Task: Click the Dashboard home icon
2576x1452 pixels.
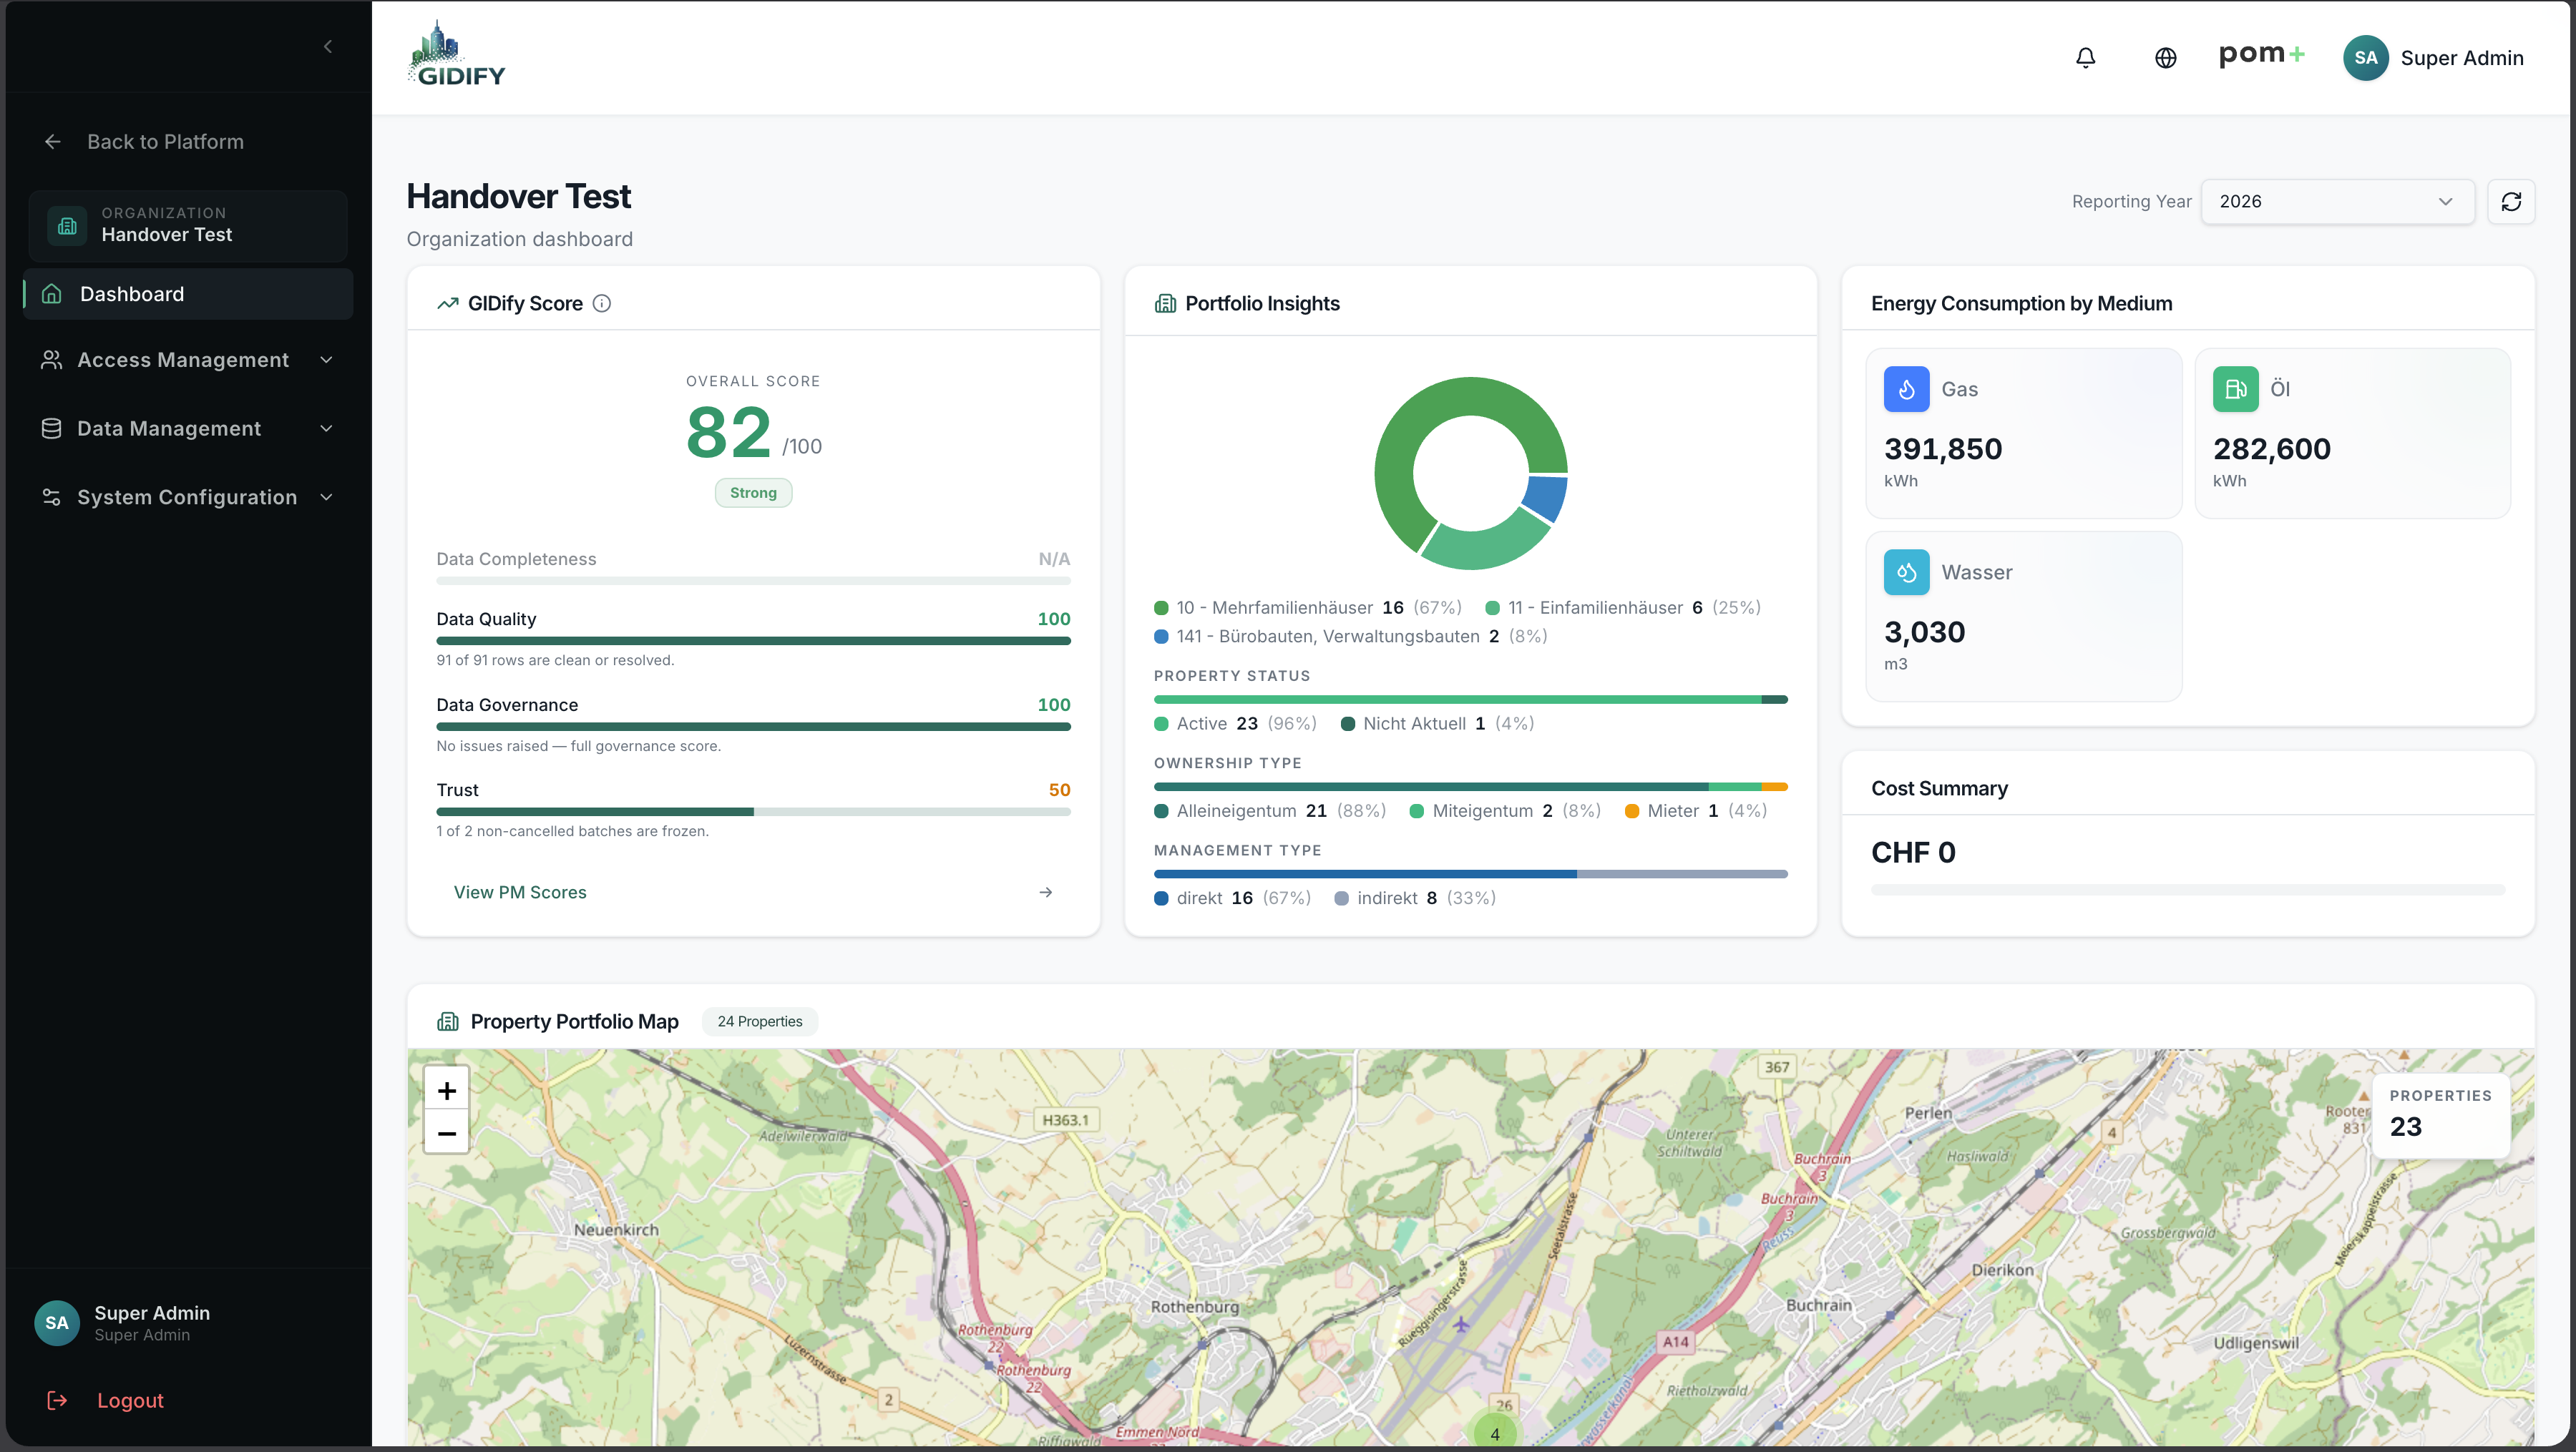Action: 52,294
